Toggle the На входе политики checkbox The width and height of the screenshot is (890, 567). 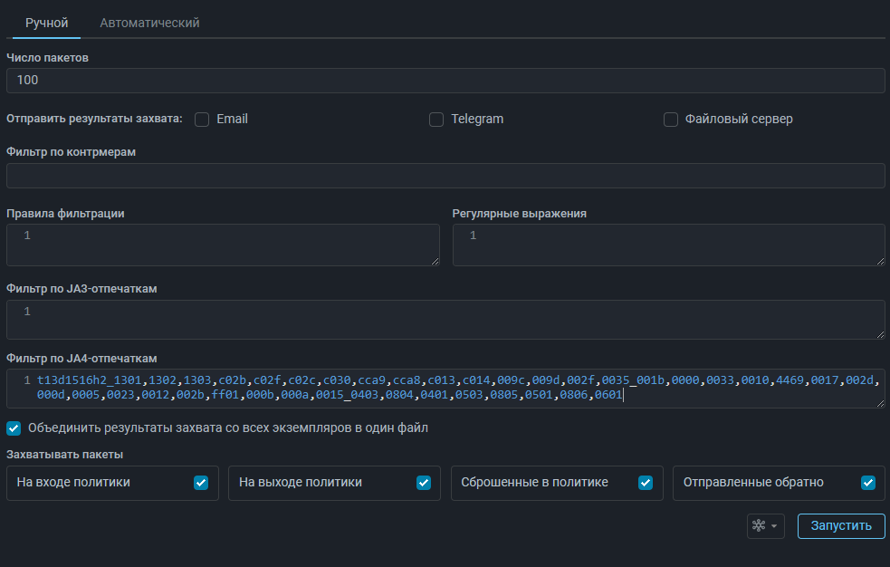(201, 483)
